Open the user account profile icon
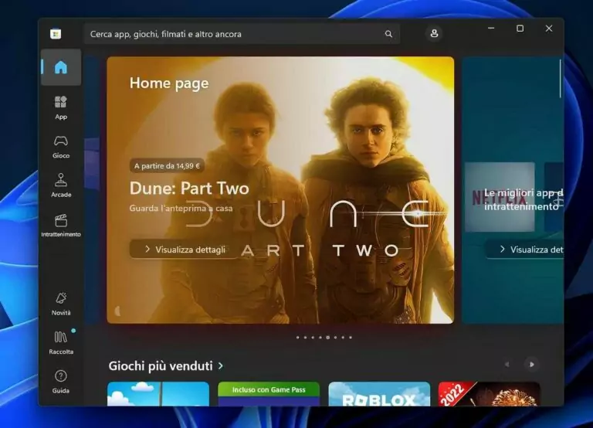 click(x=434, y=33)
